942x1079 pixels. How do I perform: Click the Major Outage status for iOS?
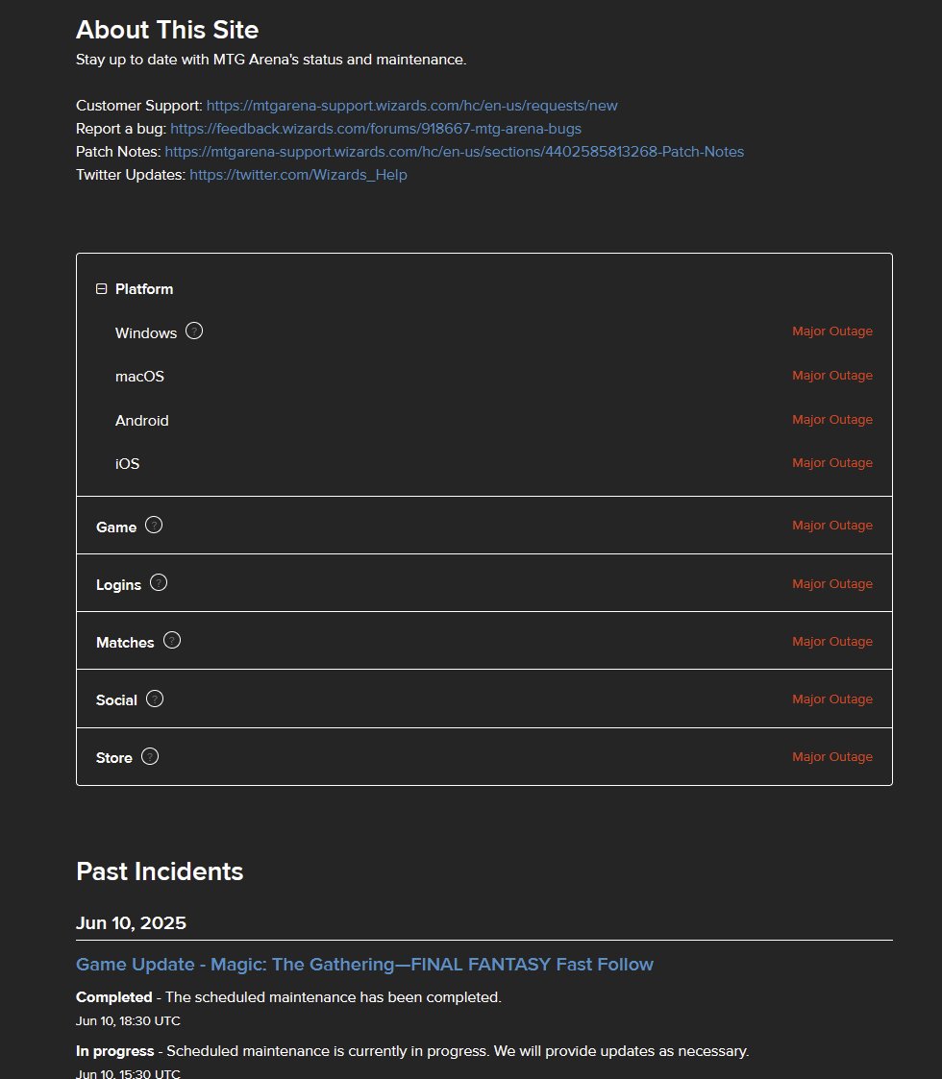(x=831, y=462)
